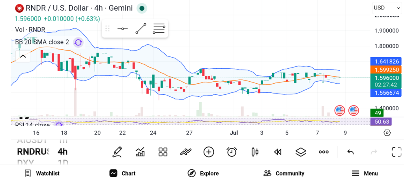Redo the last action

tap(374, 152)
